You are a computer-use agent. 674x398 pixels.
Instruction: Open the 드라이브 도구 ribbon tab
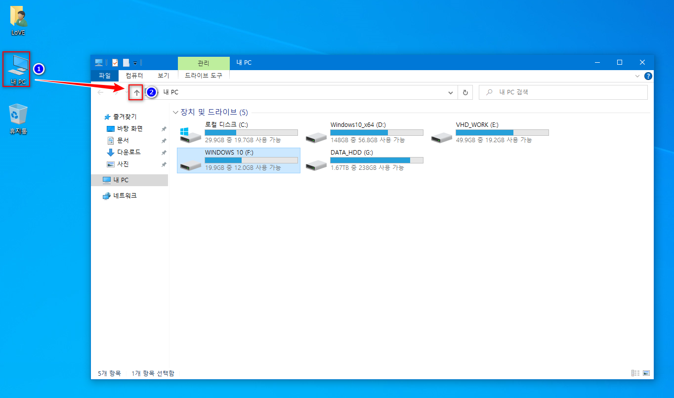(204, 76)
